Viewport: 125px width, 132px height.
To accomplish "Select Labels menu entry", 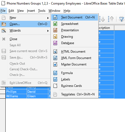I will (75, 79).
